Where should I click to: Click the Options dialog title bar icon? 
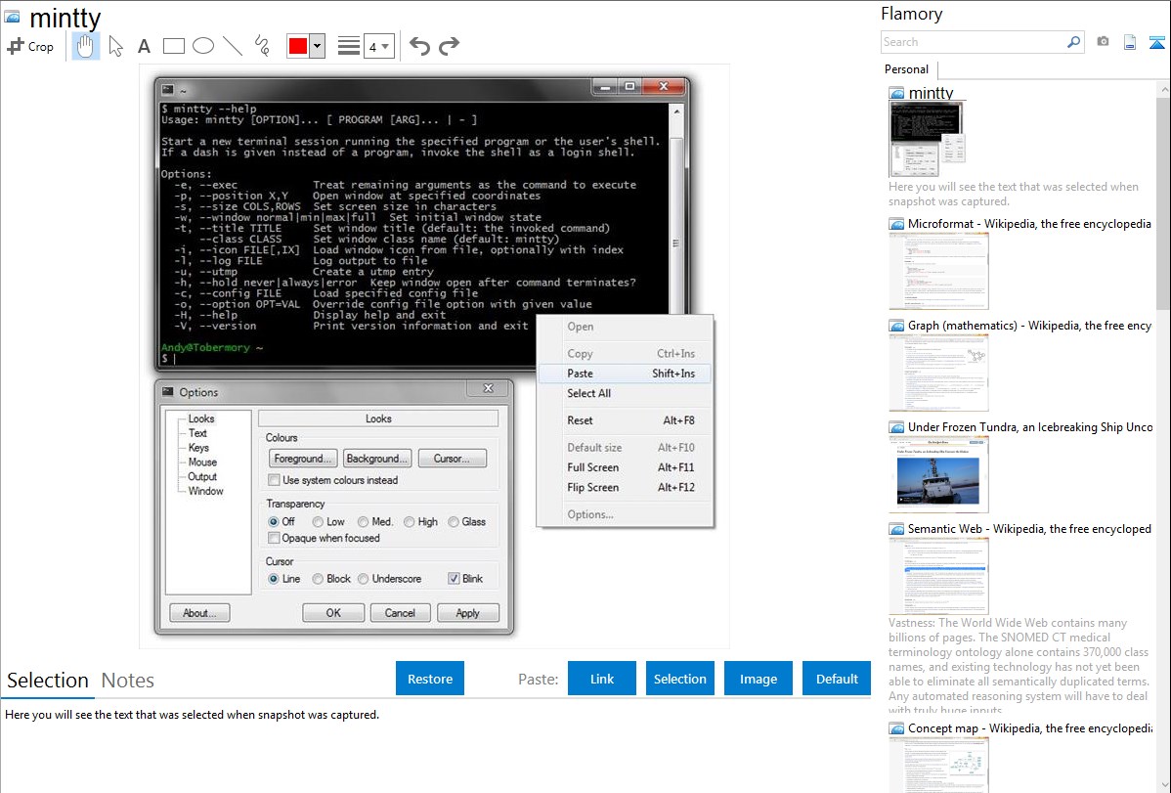(x=168, y=392)
